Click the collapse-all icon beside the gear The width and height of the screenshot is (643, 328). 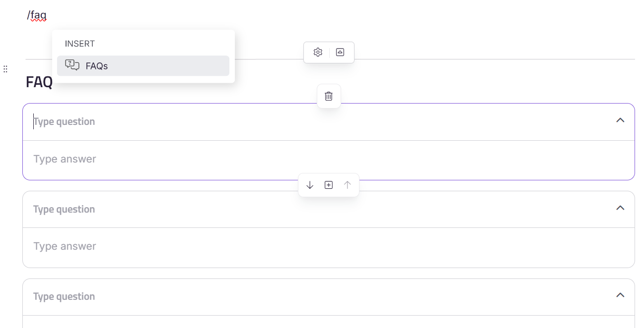(x=340, y=52)
